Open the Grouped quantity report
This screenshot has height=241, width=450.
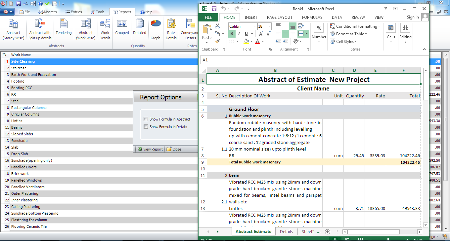coord(122,28)
